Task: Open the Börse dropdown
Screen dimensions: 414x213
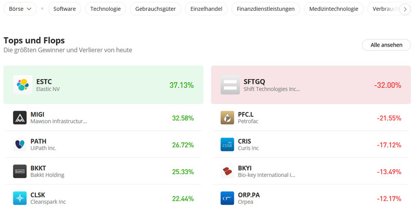Action: click(x=20, y=9)
